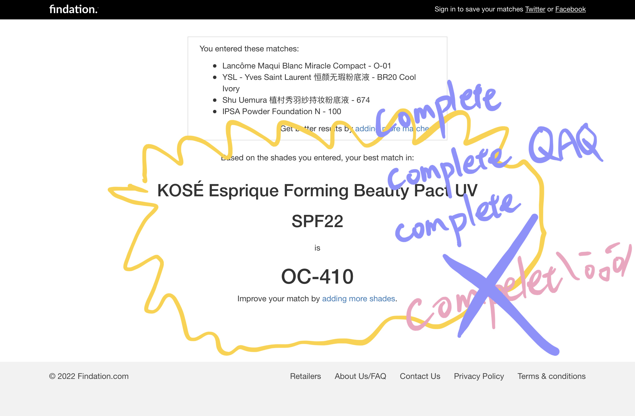Screen dimensions: 635x416
Task: Click the SPF22 heading text
Action: 317,221
